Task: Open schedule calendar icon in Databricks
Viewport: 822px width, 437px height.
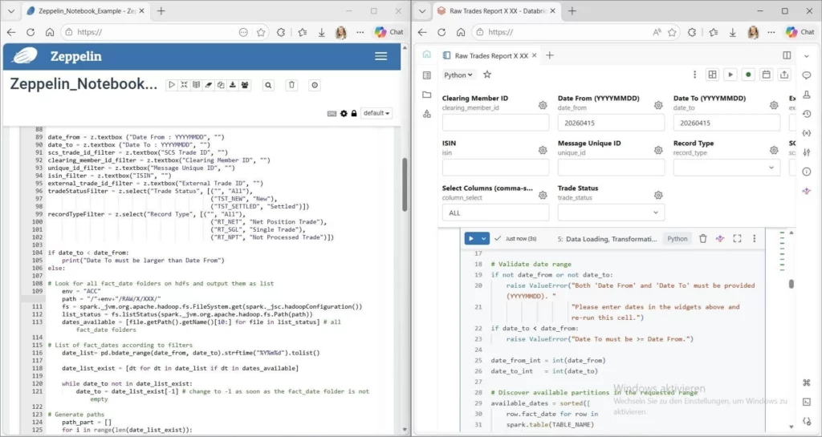Action: [x=766, y=75]
